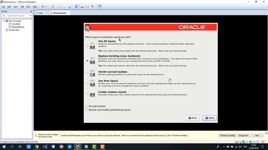
Task: Click the I Finished Installing button
Action: 227,135
